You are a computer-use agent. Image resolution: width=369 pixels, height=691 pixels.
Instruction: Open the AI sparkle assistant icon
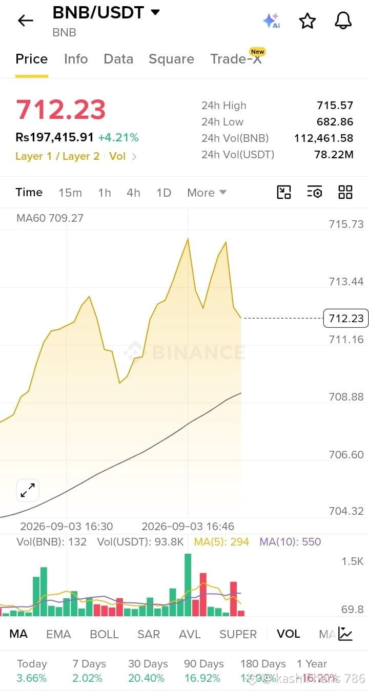[271, 20]
